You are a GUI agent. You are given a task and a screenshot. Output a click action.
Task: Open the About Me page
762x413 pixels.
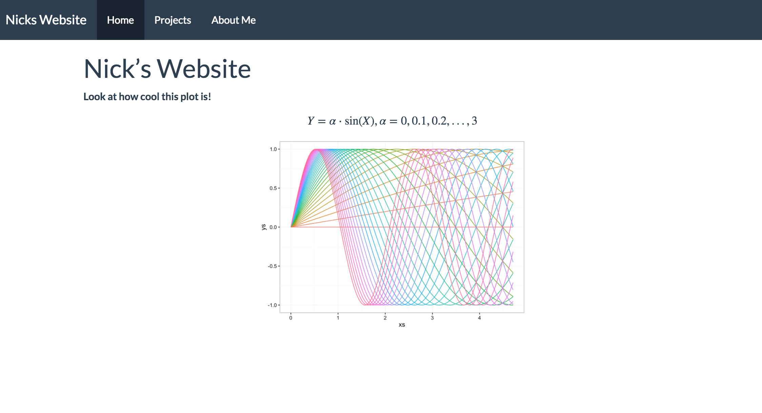(x=233, y=20)
